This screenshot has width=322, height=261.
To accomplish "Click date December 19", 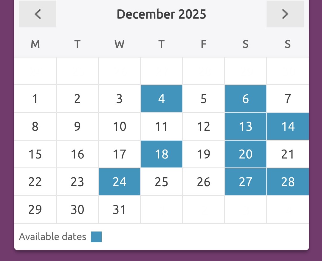I will pos(203,154).
